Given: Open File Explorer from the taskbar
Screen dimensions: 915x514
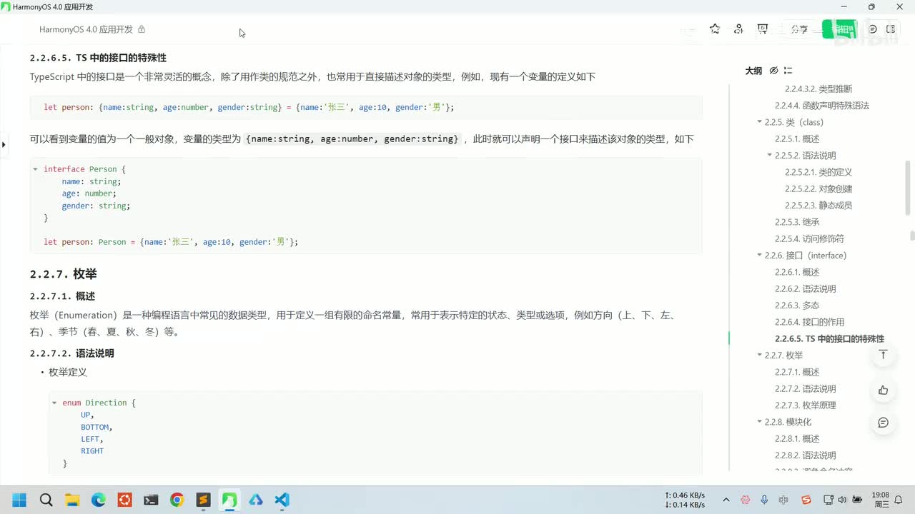Looking at the screenshot, I should point(72,500).
